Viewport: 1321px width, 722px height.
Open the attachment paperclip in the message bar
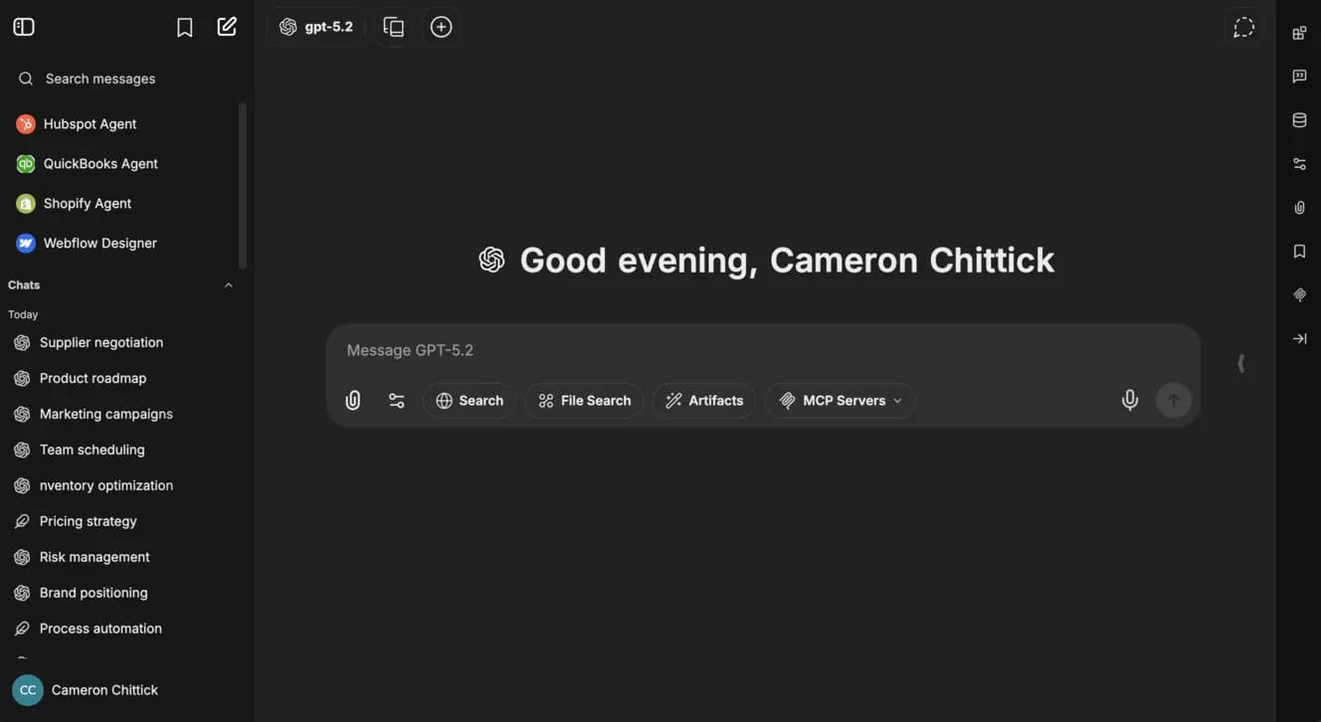click(x=351, y=399)
